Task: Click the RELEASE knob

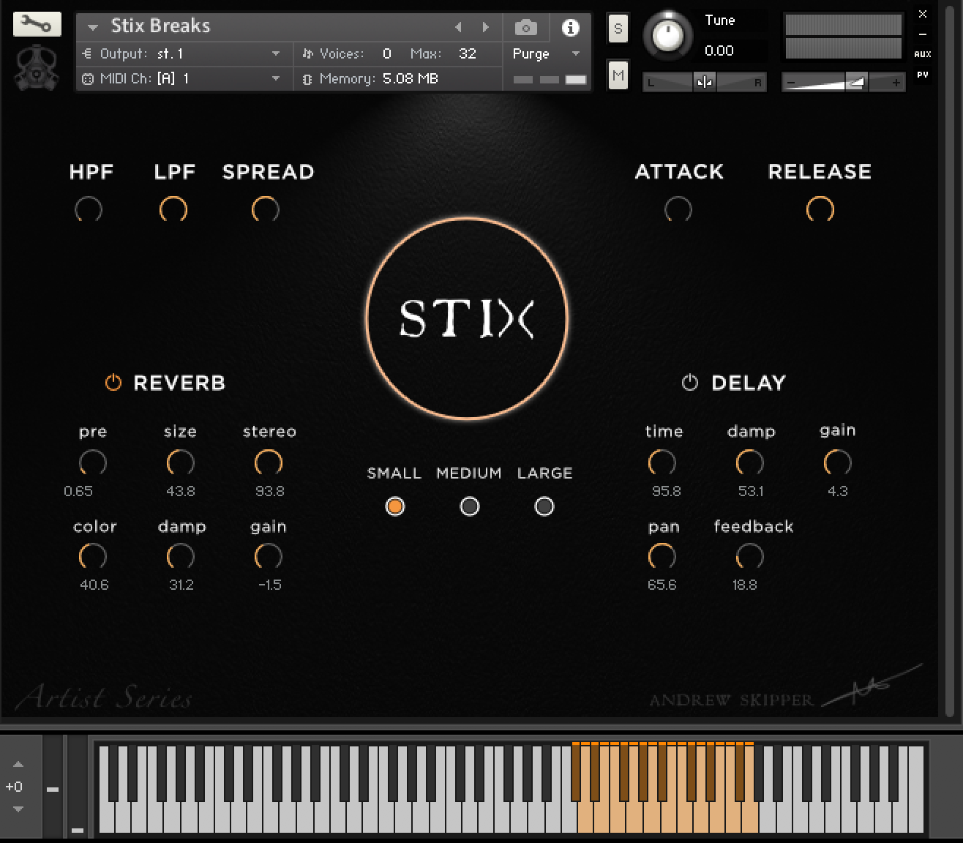Action: coord(820,210)
